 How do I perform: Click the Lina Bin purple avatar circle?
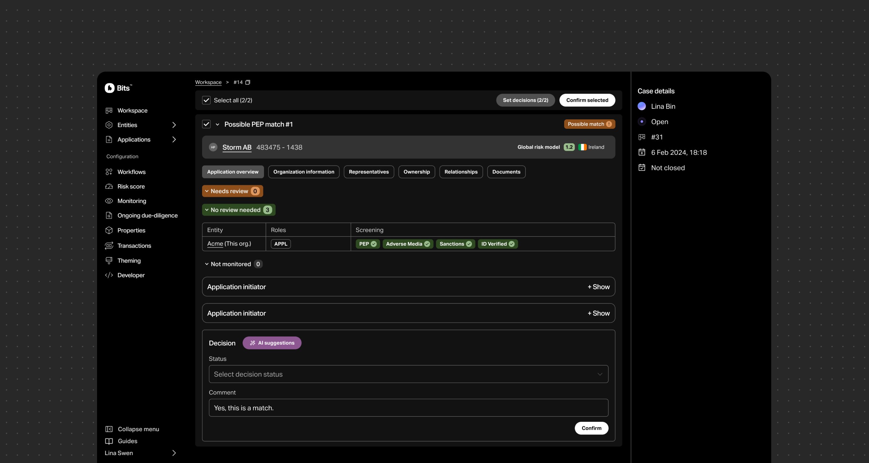click(642, 106)
